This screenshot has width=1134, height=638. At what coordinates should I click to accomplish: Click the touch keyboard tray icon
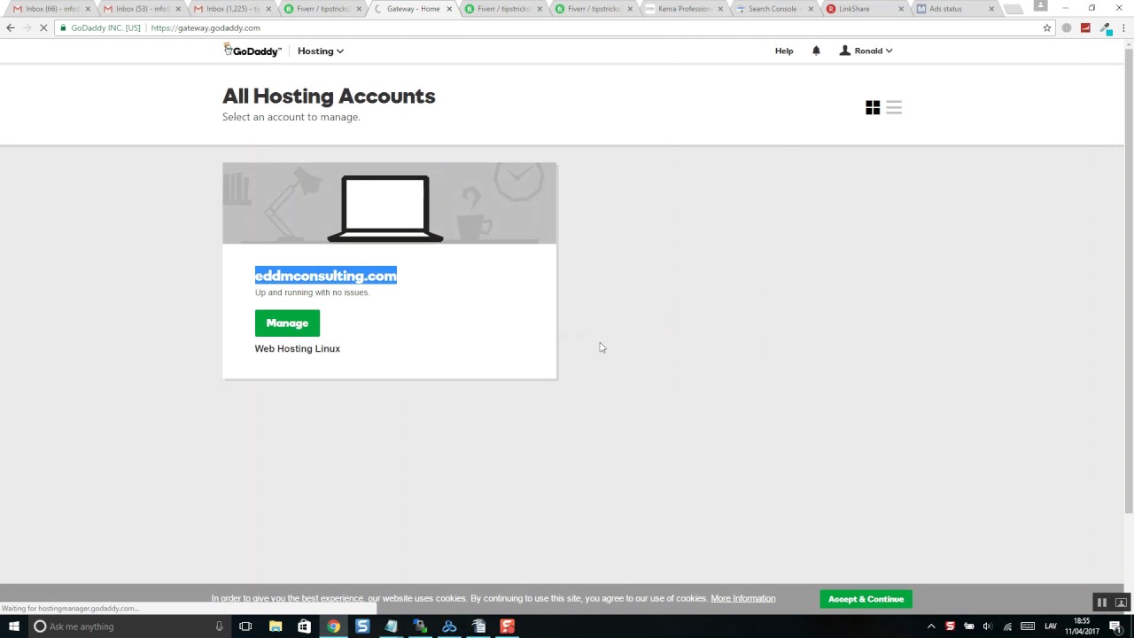pos(1028,626)
